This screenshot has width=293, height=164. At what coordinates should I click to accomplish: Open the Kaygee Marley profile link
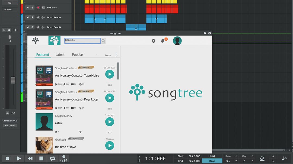point(63,116)
